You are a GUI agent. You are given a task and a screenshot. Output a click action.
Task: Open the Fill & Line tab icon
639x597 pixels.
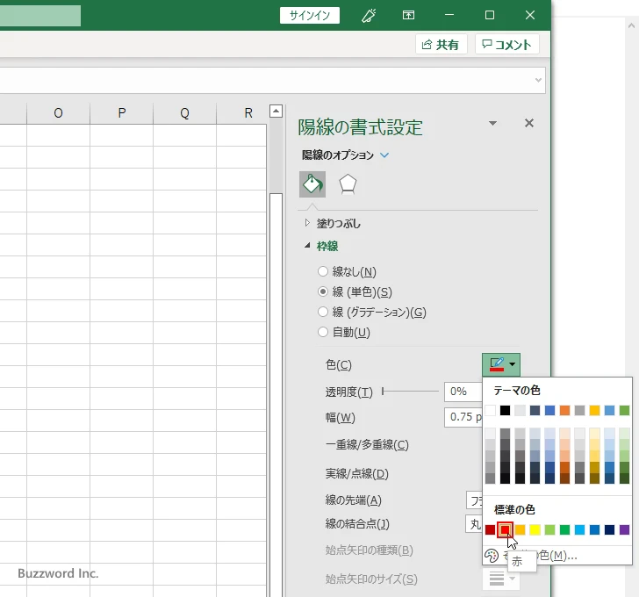(x=312, y=184)
